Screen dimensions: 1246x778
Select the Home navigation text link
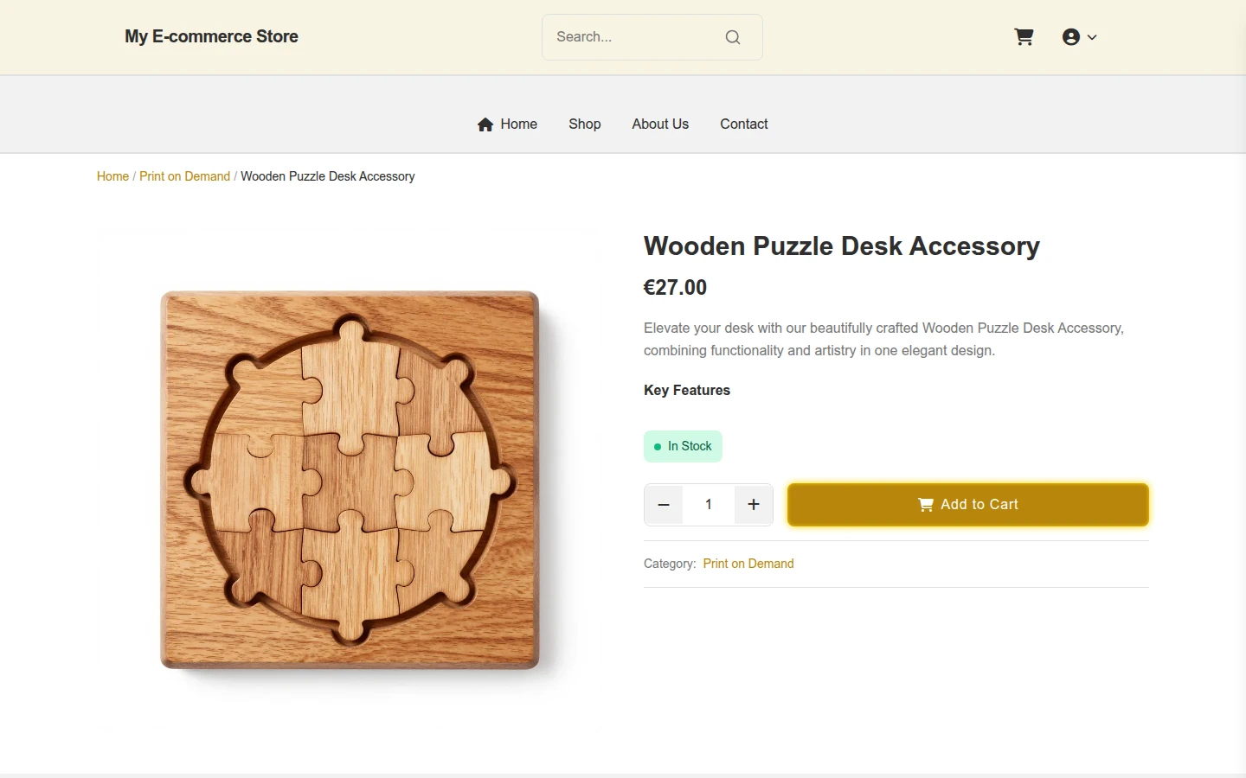click(x=519, y=124)
